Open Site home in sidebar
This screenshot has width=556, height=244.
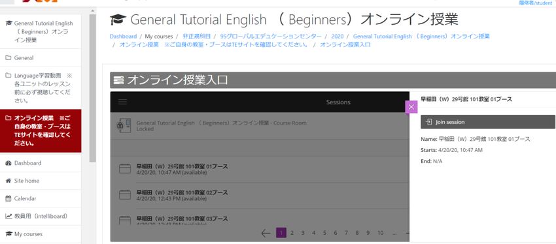(41, 181)
